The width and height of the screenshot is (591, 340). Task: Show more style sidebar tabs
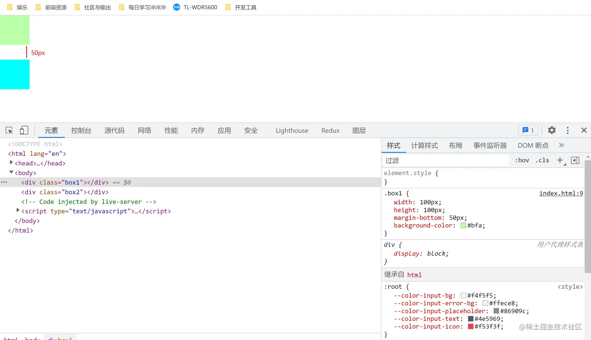pyautogui.click(x=561, y=145)
